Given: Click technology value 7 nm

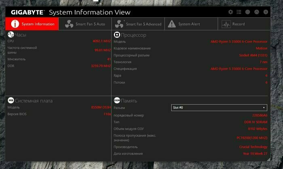Looking at the screenshot, I should point(263,62).
